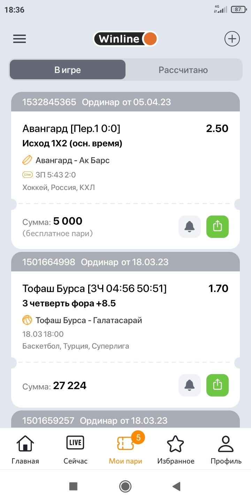This screenshot has height=503, width=251.
Task: Tap the Winline logo
Action: tap(125, 39)
